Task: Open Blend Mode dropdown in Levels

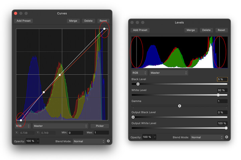Action: click(x=207, y=137)
